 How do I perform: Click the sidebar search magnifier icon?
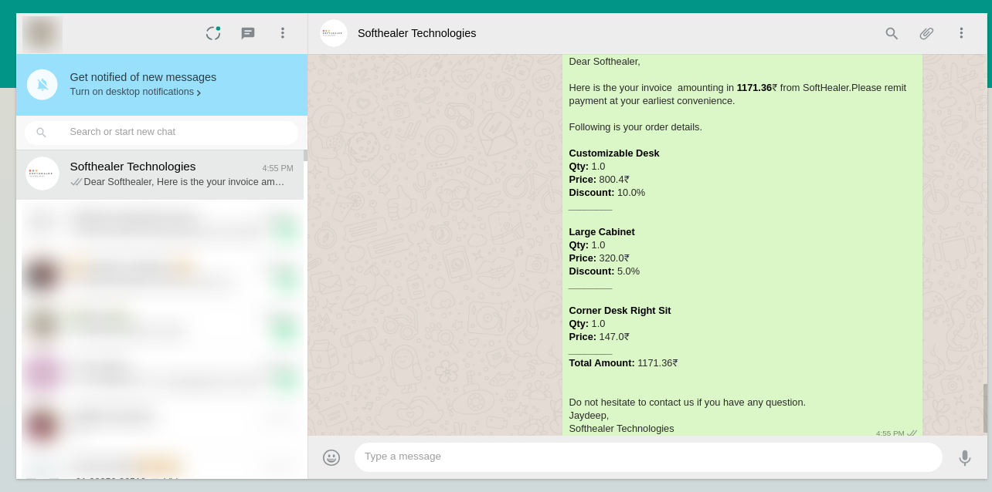tap(41, 133)
